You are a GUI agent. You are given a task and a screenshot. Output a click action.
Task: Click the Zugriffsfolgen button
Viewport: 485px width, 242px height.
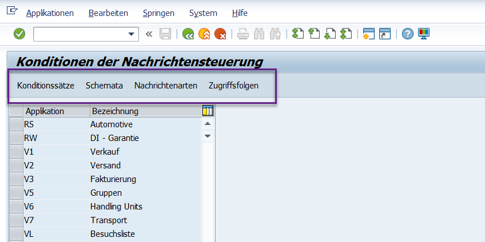[x=233, y=86]
